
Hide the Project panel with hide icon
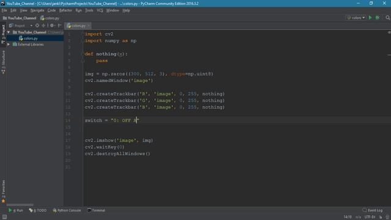point(60,26)
